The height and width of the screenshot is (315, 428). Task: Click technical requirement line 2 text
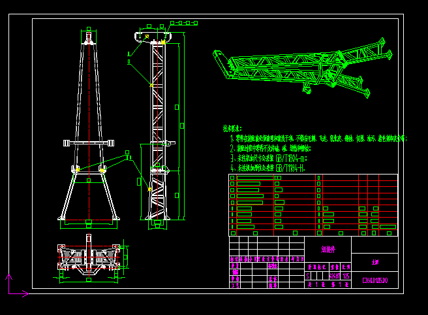click(271, 148)
